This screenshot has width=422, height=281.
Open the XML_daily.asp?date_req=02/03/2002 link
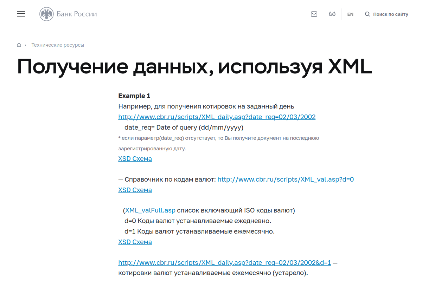pyautogui.click(x=217, y=117)
